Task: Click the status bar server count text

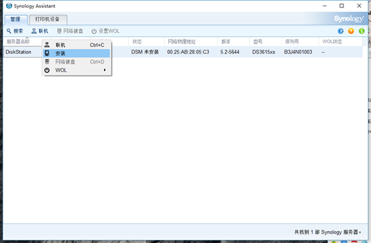Action: (x=327, y=232)
